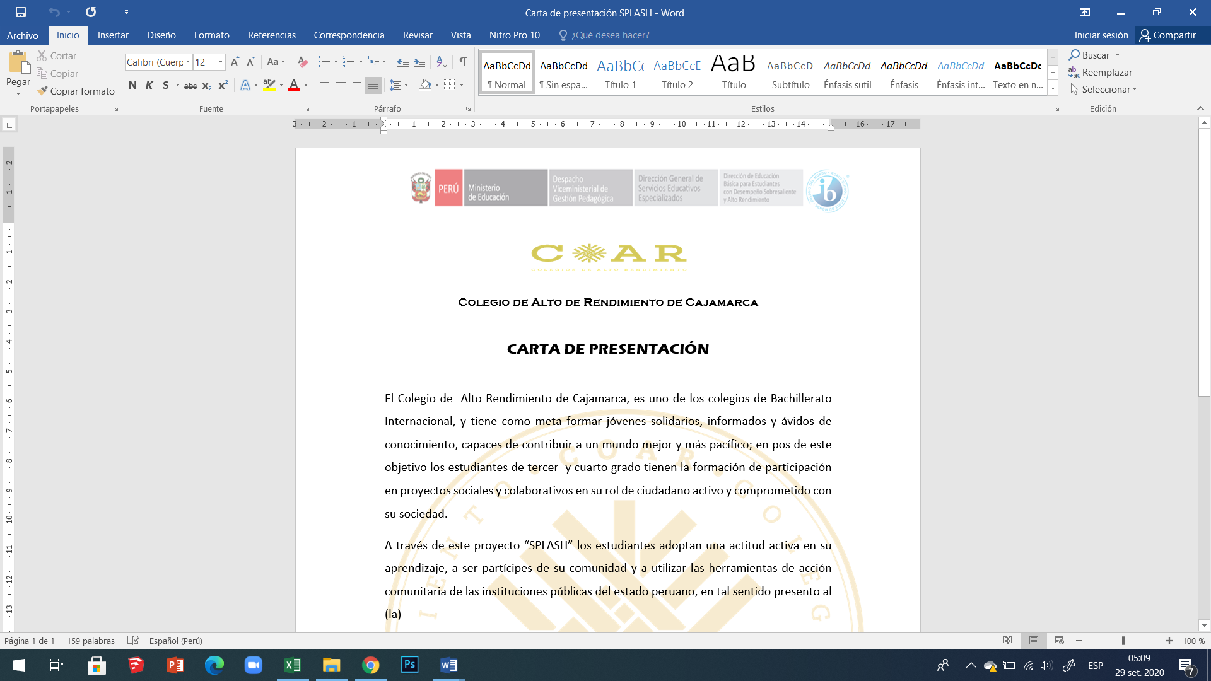Switch to the Insertar tab
This screenshot has height=681, width=1211.
click(113, 35)
